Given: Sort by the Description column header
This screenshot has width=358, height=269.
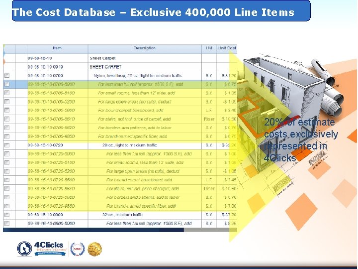Looking at the screenshot, I should click(145, 48).
